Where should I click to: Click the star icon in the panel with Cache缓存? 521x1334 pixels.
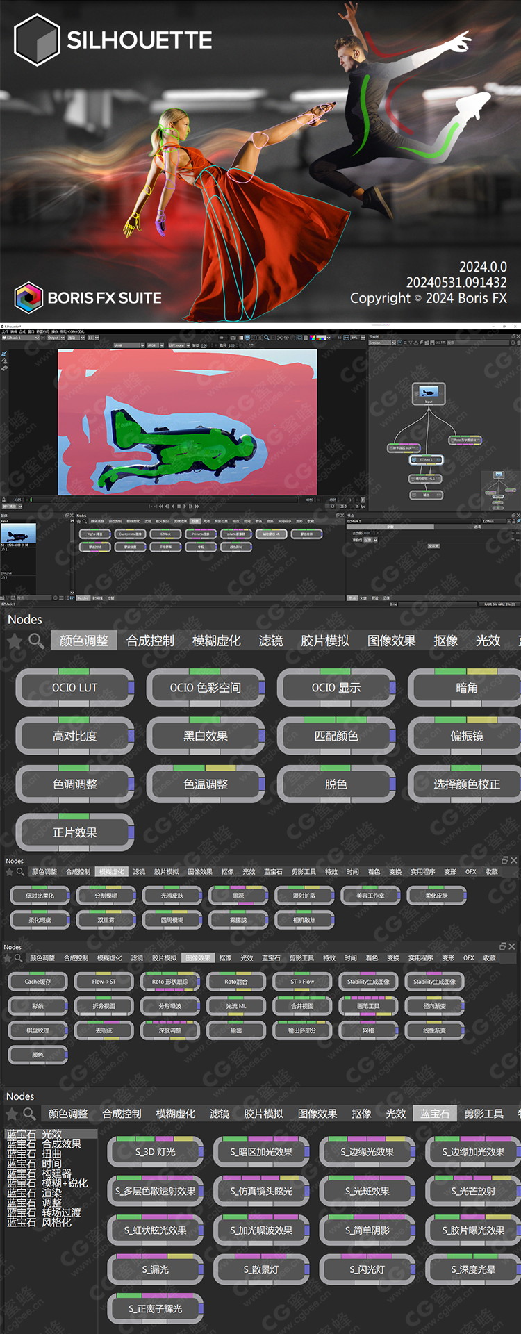tap(8, 958)
